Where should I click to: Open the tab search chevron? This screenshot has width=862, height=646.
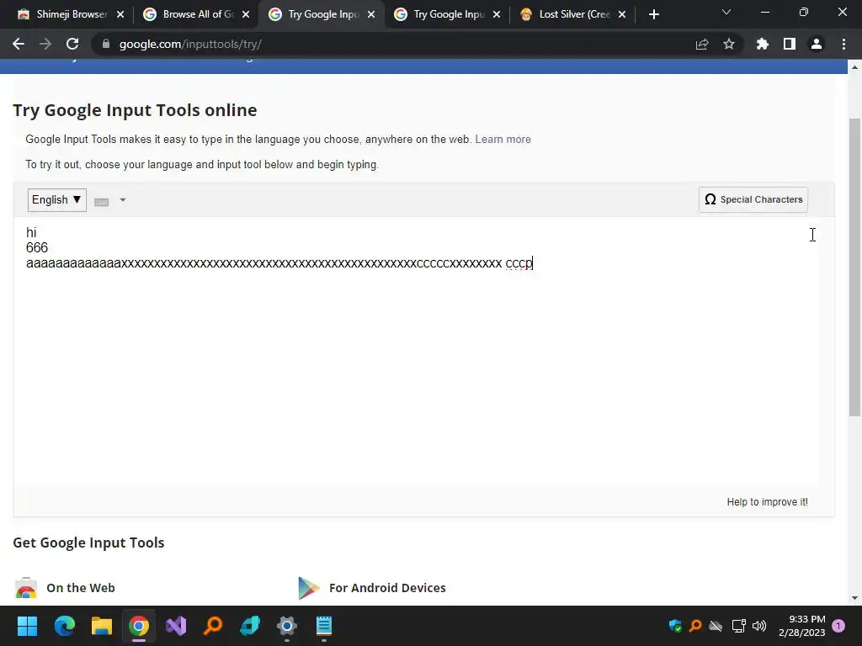point(726,12)
